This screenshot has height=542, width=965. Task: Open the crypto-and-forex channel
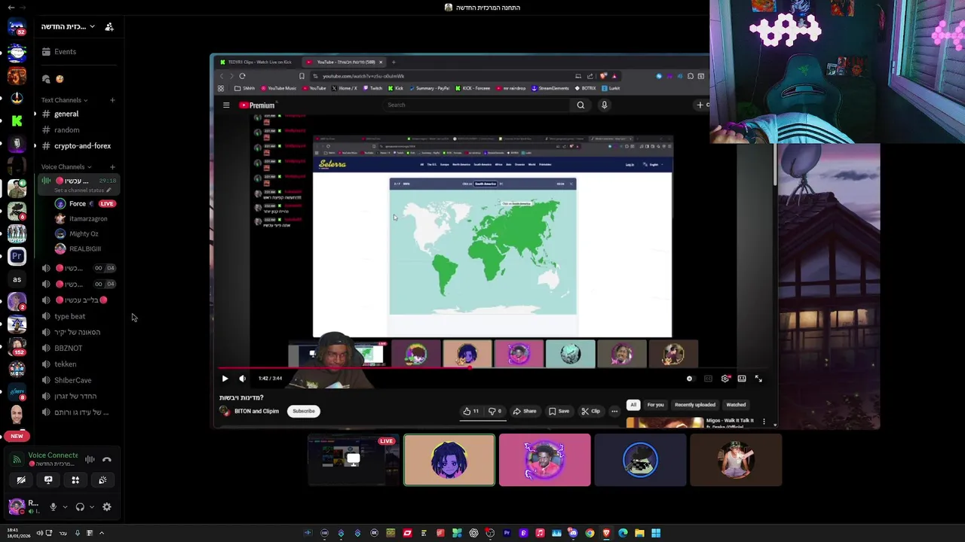click(x=82, y=146)
